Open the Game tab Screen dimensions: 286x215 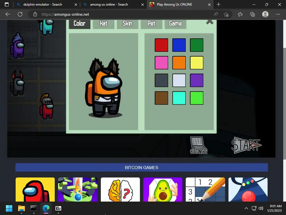[x=175, y=24]
